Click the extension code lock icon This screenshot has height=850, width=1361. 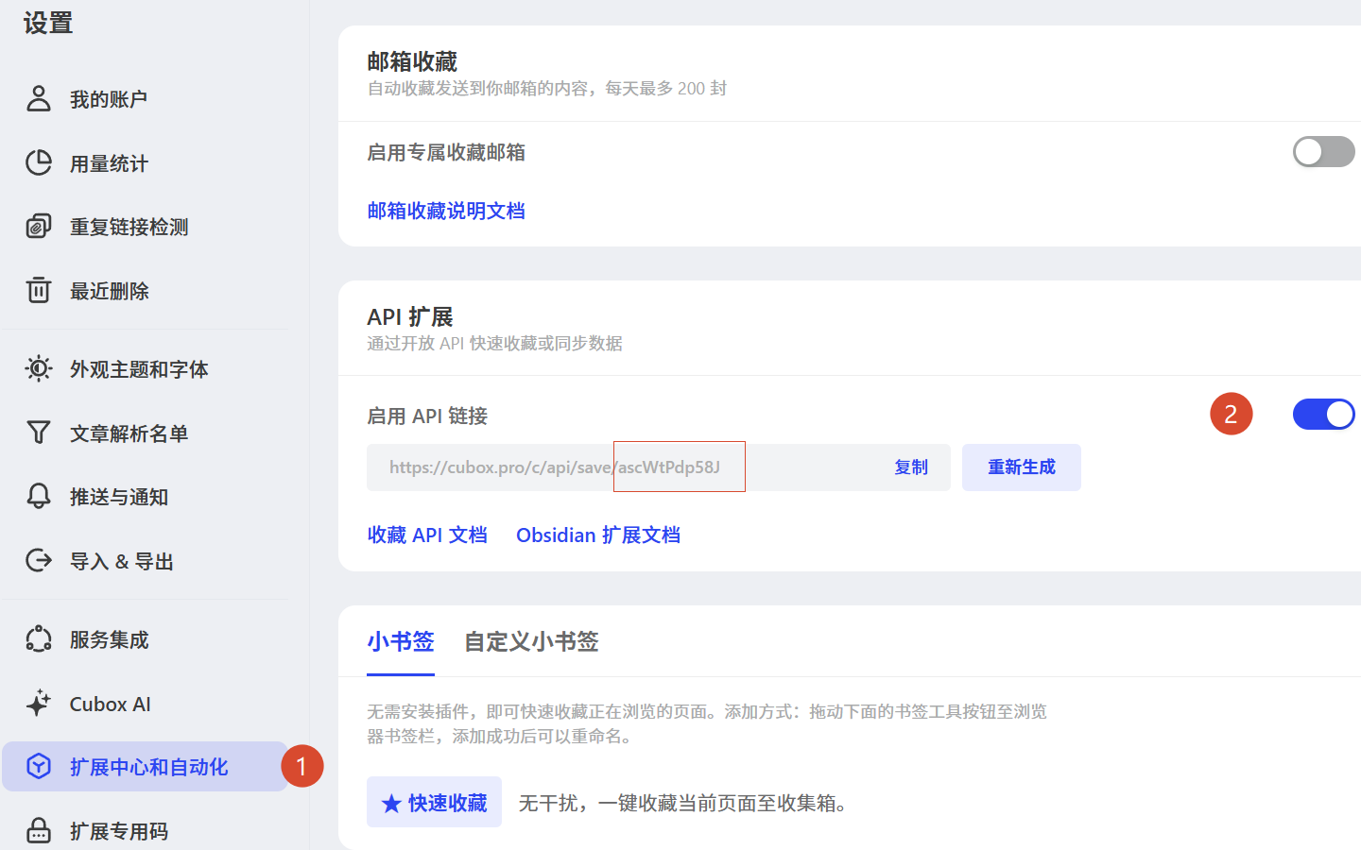pyautogui.click(x=39, y=830)
